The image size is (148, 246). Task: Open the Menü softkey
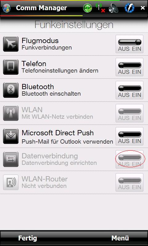(x=120, y=238)
